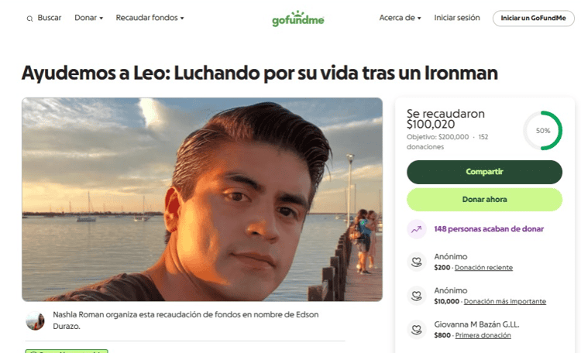Click the 50% progress ring
This screenshot has width=581, height=353.
[x=543, y=130]
